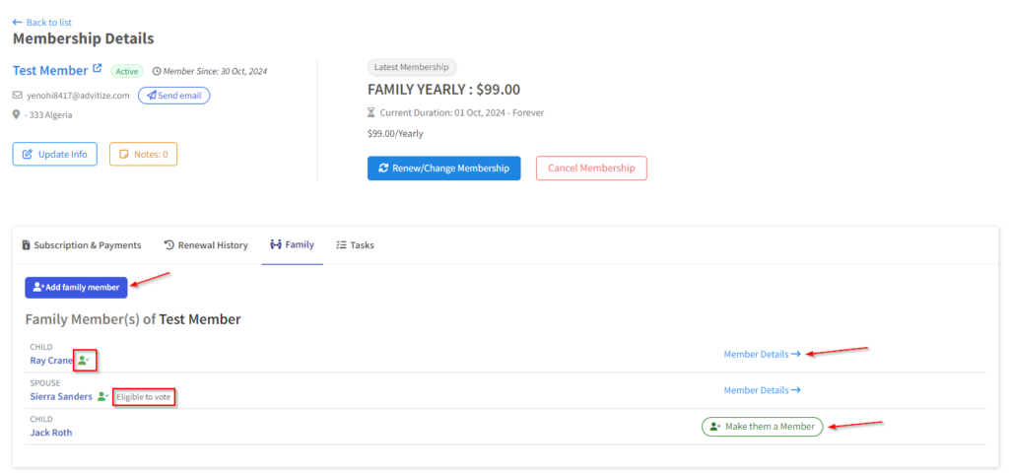
Task: Click Add family member button
Action: tap(76, 287)
